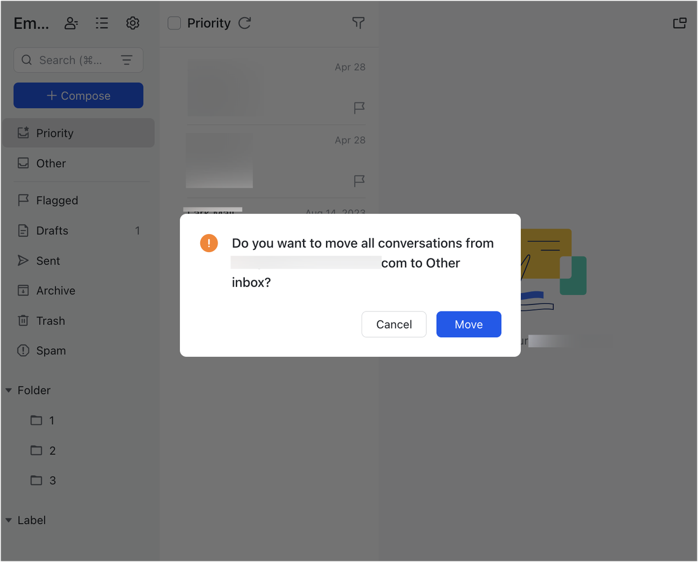Pop out the reading pane using the top-right icon
This screenshot has height=562, width=698.
pyautogui.click(x=679, y=23)
